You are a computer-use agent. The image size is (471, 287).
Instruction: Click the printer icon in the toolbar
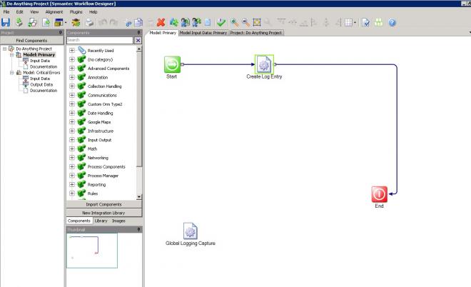(x=89, y=22)
